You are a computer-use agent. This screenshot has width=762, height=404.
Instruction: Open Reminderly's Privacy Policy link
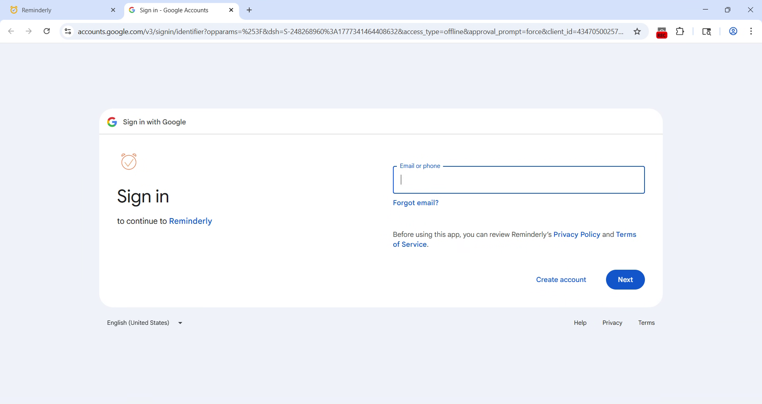[x=577, y=234]
